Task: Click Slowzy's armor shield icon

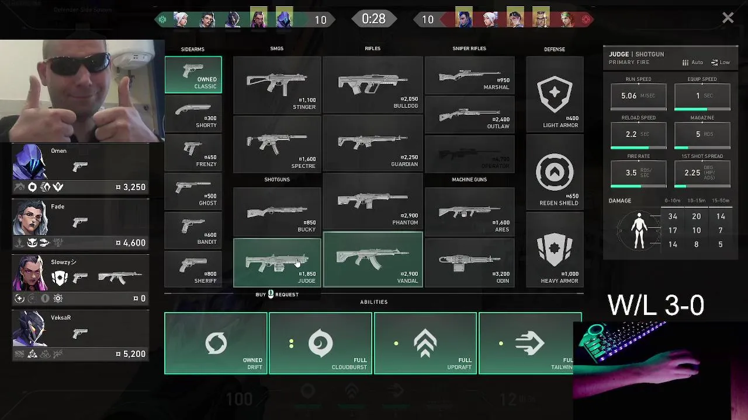Action: pos(60,278)
